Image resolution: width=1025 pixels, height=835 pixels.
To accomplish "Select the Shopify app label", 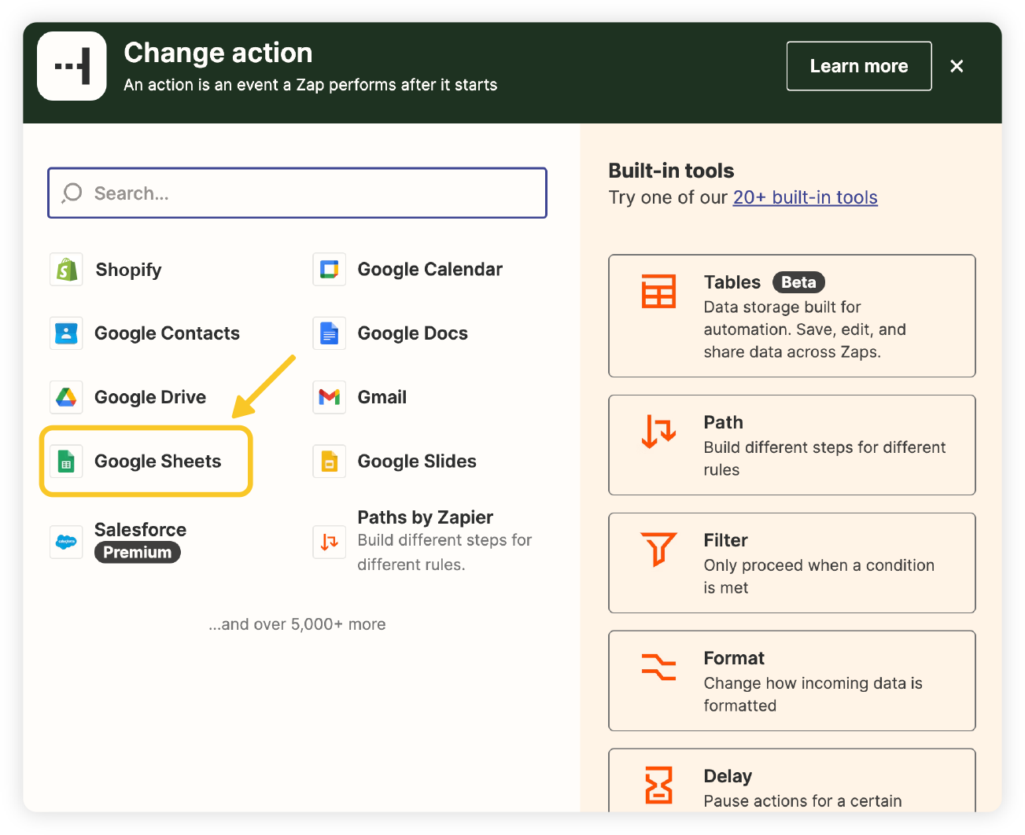I will pos(128,270).
